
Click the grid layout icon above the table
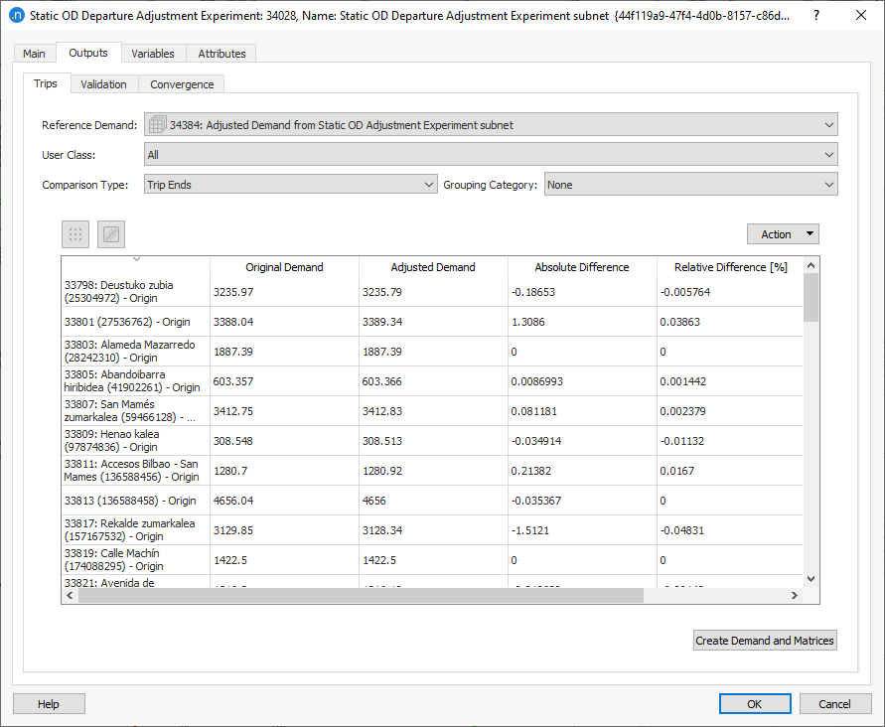coord(74,234)
